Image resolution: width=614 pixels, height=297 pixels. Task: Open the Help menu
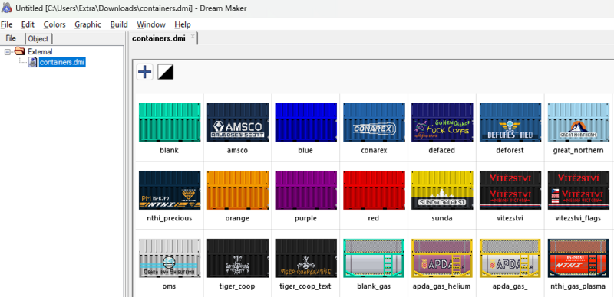pos(183,24)
